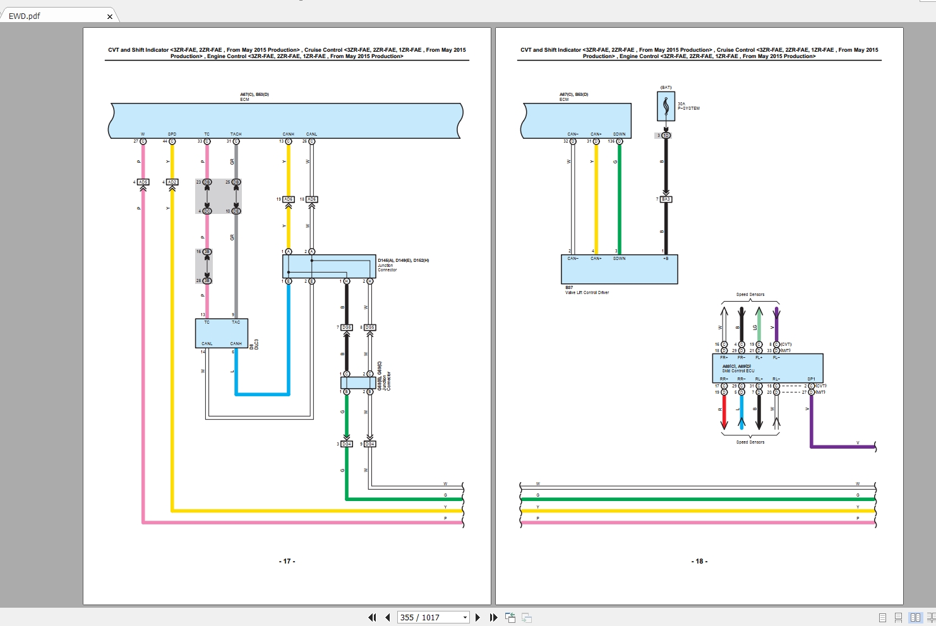Click the page number '- 18 -' text
The height and width of the screenshot is (626, 936).
pos(699,561)
